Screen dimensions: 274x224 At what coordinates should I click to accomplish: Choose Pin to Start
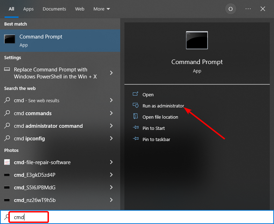pyautogui.click(x=154, y=128)
